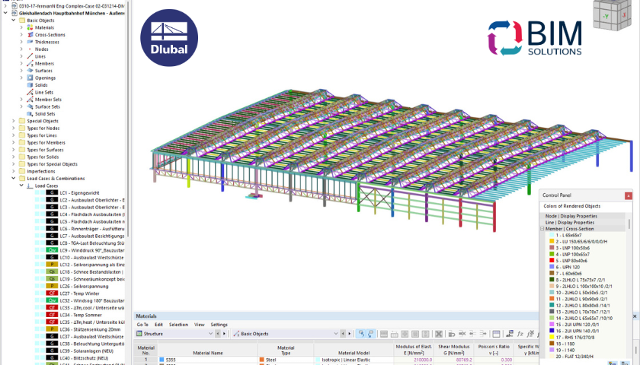This screenshot has height=365, width=640.
Task: Open the Selection menu in Materials panel
Action: pyautogui.click(x=178, y=325)
